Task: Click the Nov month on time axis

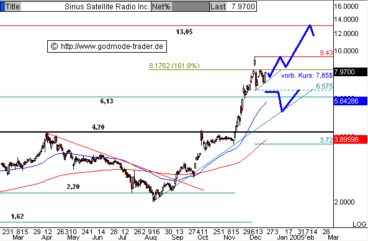Action: 229,237
